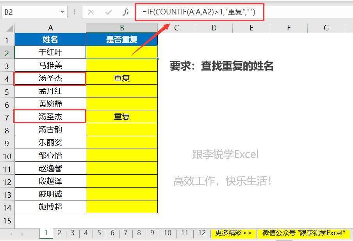Screen dimensions: 353x241
Task: Select column B header
Action: [x=122, y=28]
